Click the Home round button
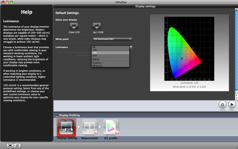 (222, 105)
